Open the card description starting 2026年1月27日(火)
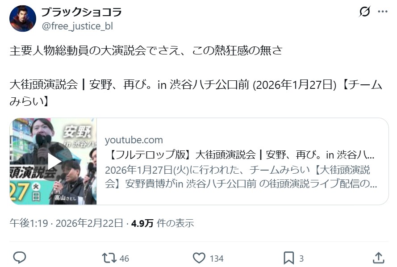Image resolution: width=397 pixels, height=267 pixels. coord(241,177)
